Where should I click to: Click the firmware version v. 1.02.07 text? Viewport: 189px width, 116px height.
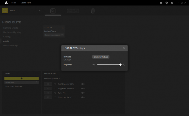point(67,60)
